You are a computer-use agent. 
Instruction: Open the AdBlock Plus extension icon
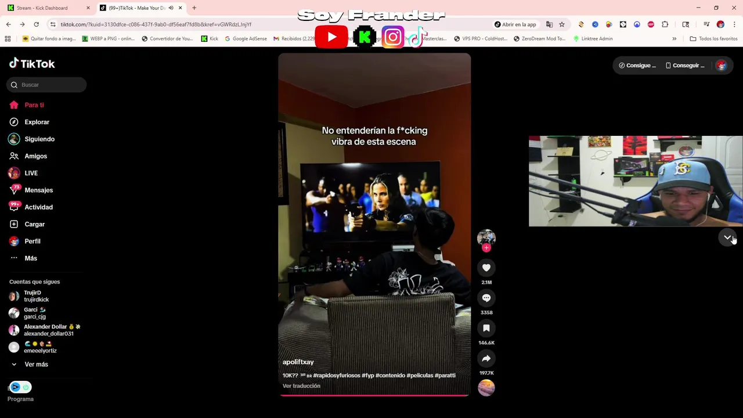coord(651,24)
